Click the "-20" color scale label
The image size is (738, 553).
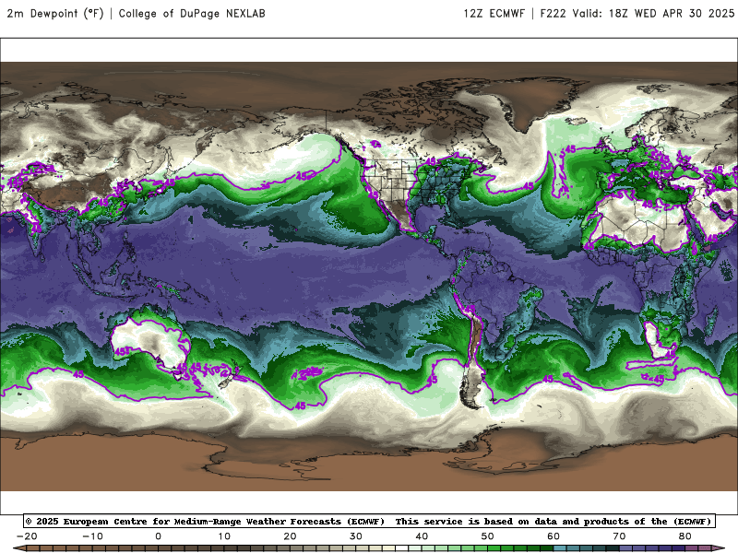27,536
